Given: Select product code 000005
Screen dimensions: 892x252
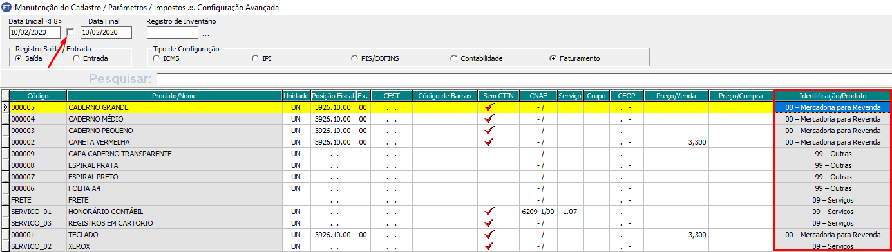Looking at the screenshot, I should point(38,107).
